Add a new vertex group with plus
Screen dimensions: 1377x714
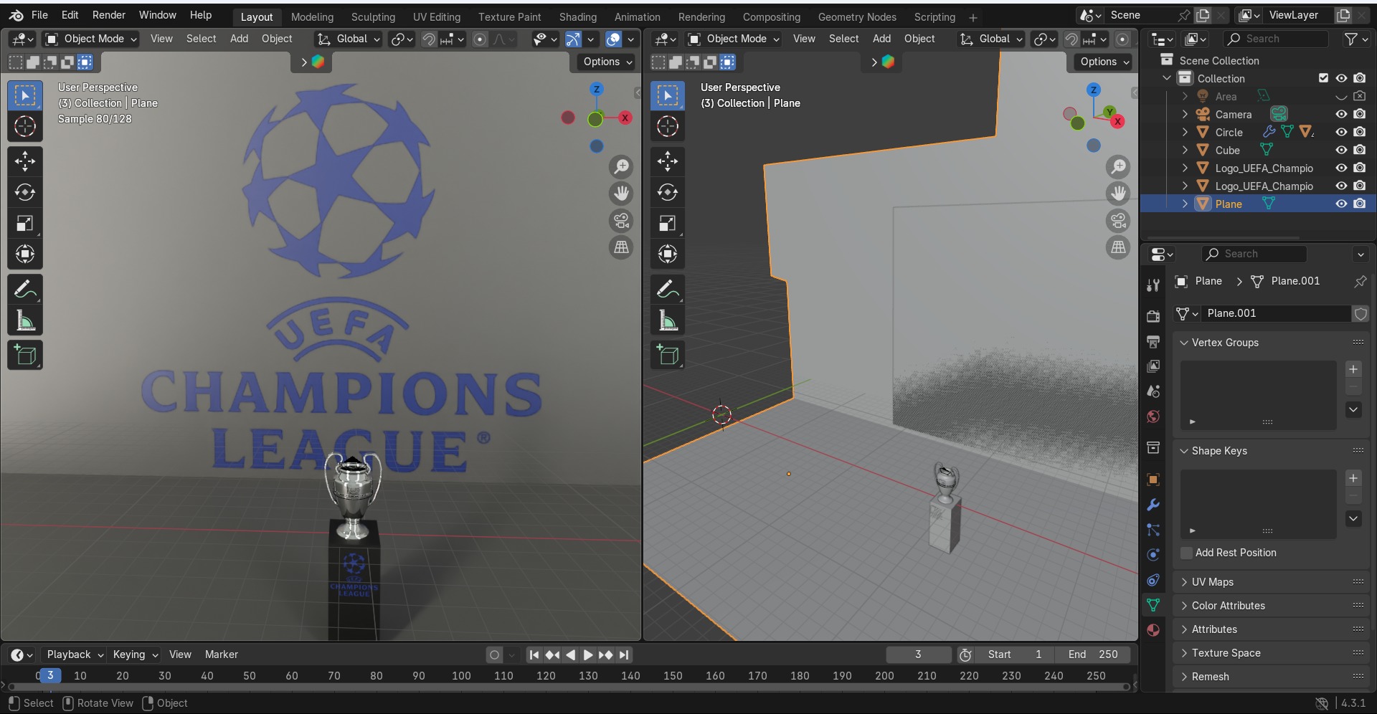point(1353,369)
